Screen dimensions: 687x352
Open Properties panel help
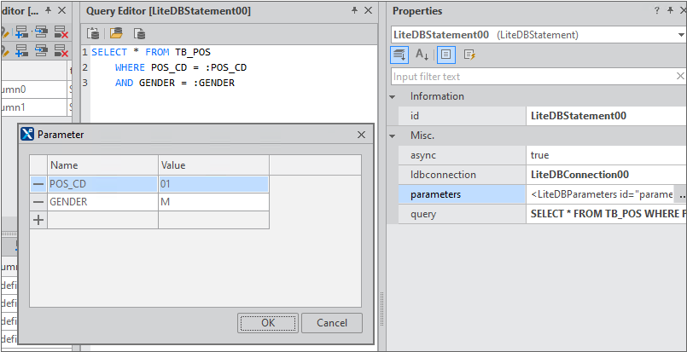pos(656,10)
